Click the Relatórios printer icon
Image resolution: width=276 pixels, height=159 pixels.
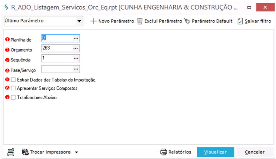(x=163, y=152)
